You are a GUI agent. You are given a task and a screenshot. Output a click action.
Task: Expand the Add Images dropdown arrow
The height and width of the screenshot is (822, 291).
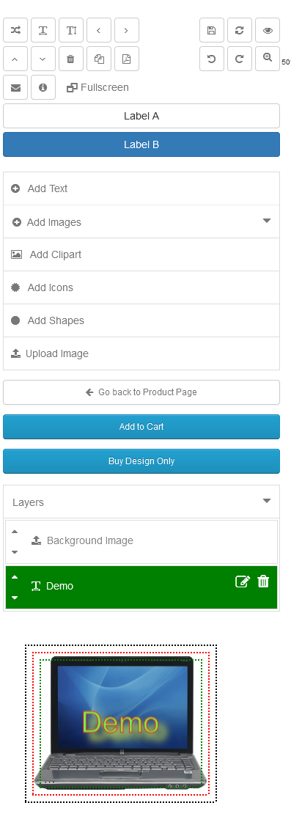click(267, 221)
